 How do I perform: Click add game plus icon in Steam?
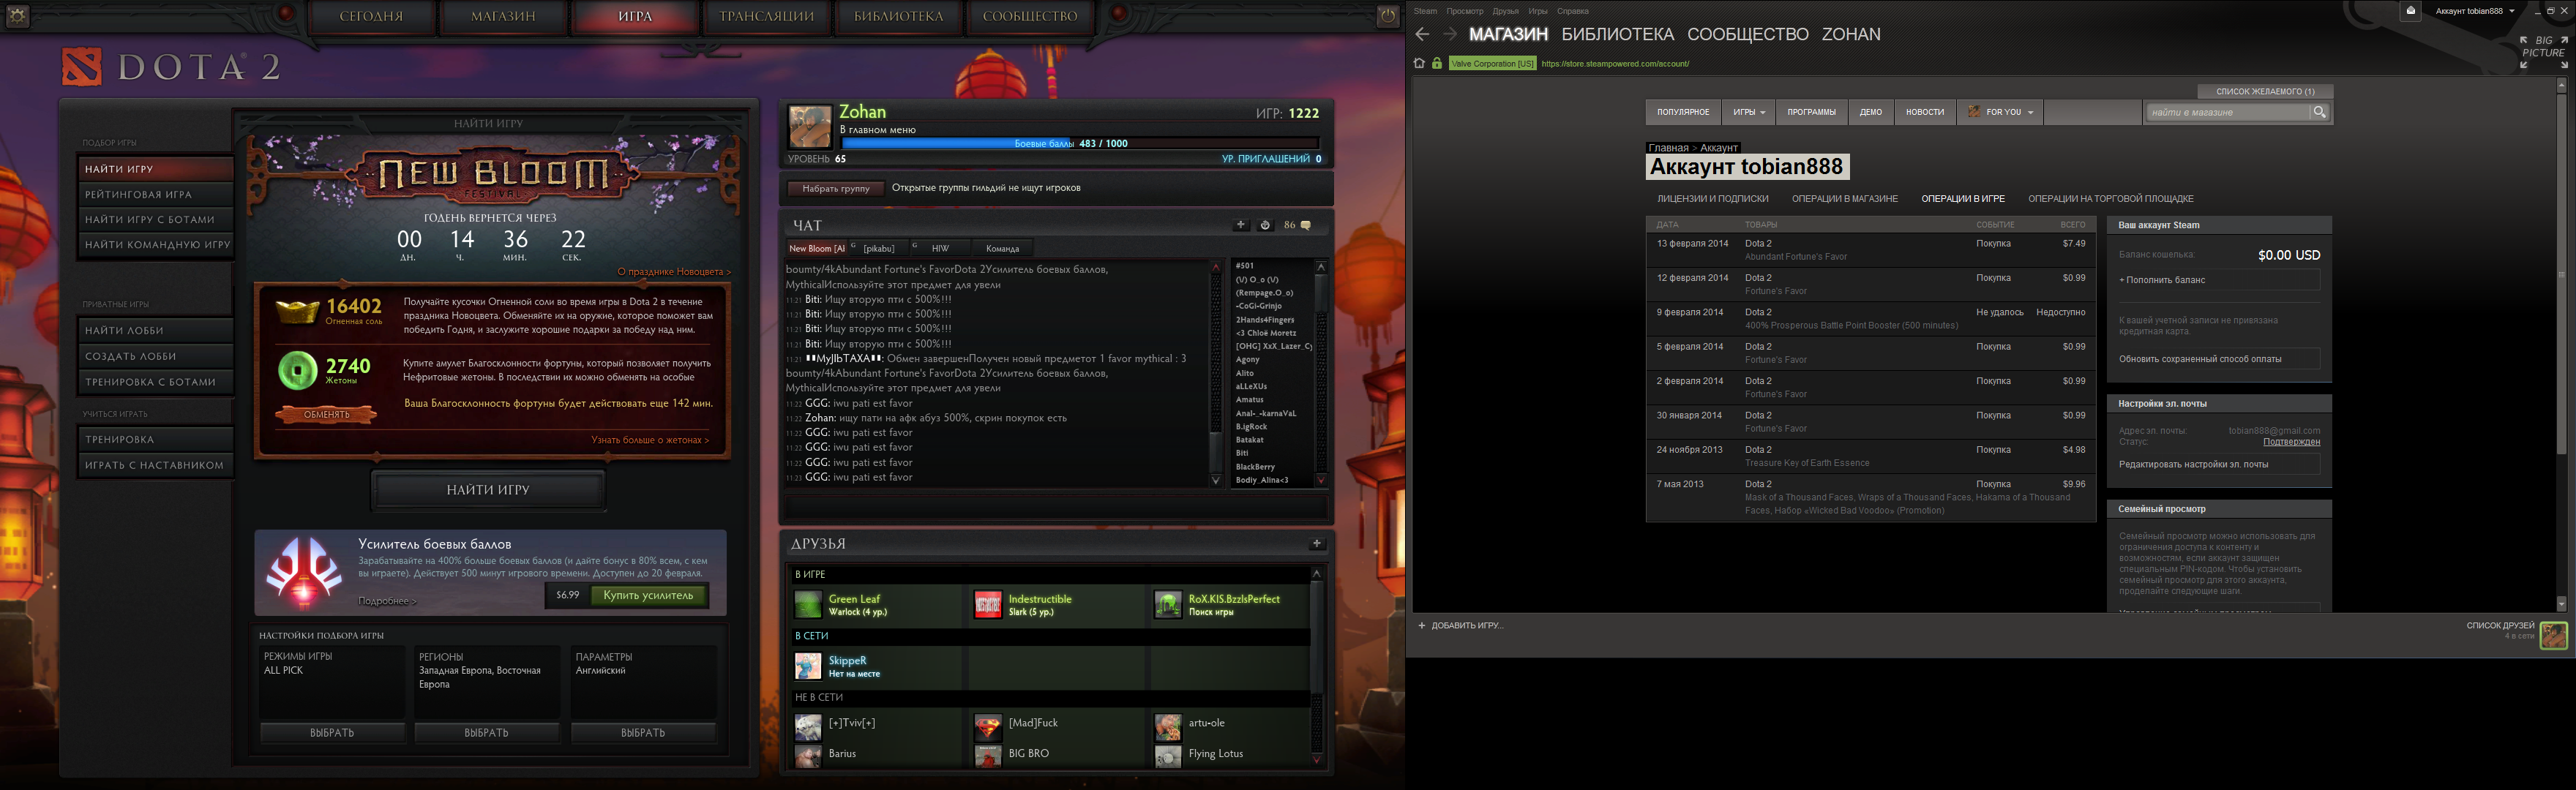pyautogui.click(x=1421, y=625)
